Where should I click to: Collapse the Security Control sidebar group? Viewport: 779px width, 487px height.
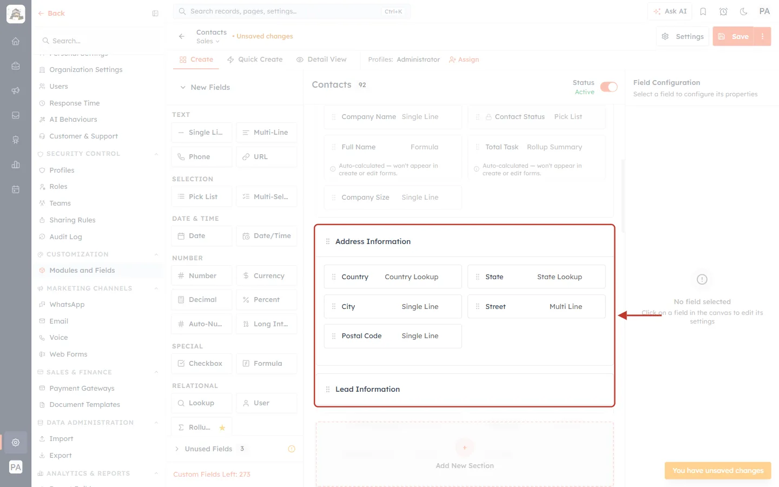tap(156, 154)
